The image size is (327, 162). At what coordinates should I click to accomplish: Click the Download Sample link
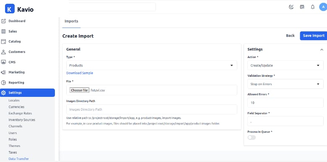coord(80,73)
